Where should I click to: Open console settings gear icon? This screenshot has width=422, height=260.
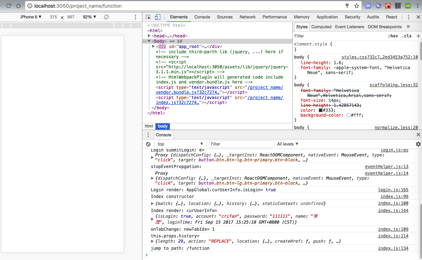(x=418, y=144)
